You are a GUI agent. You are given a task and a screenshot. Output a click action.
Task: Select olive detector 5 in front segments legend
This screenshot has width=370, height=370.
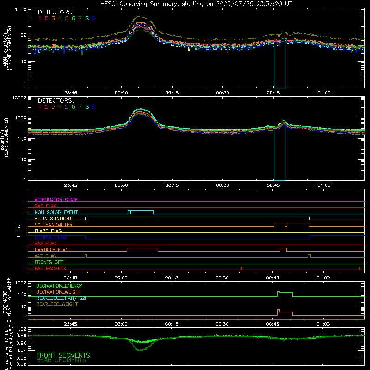(67, 18)
